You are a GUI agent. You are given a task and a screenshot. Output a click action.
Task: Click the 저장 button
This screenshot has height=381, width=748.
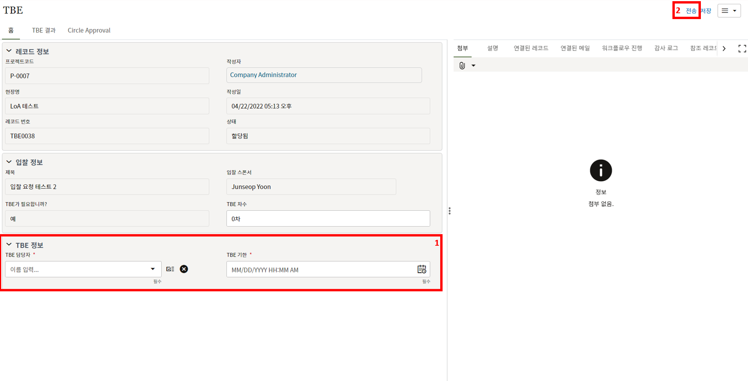(x=706, y=11)
